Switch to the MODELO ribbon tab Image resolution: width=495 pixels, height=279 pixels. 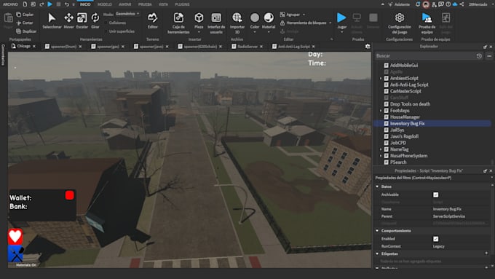105,4
